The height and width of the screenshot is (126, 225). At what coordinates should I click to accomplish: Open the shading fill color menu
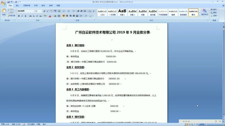pos(86,16)
